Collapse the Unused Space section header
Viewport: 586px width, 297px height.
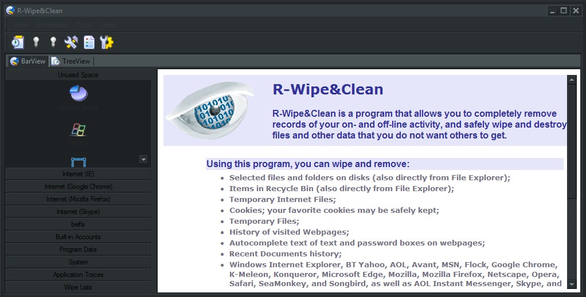(x=78, y=74)
